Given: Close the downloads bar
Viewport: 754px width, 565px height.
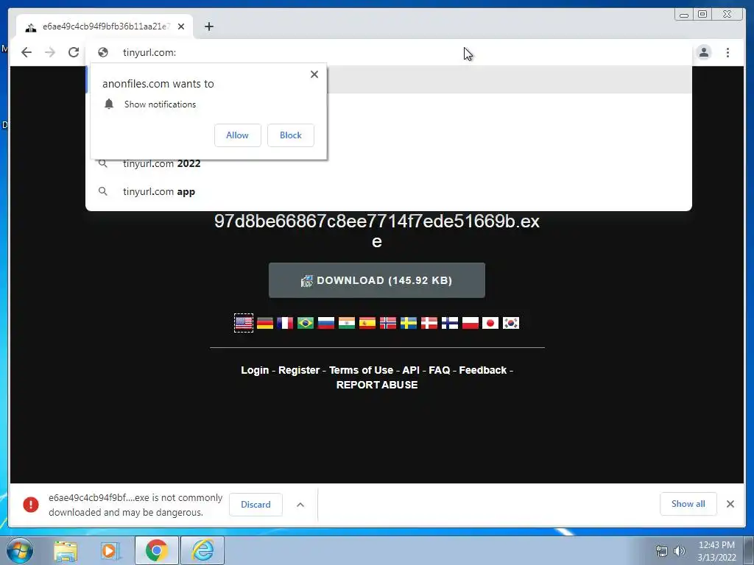Looking at the screenshot, I should pos(730,504).
